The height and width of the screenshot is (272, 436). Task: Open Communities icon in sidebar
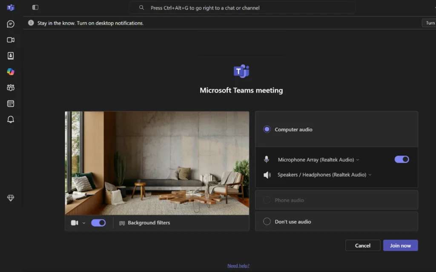[11, 88]
